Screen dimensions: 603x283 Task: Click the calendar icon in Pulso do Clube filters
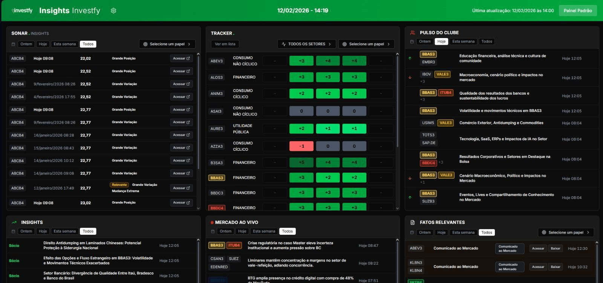412,41
